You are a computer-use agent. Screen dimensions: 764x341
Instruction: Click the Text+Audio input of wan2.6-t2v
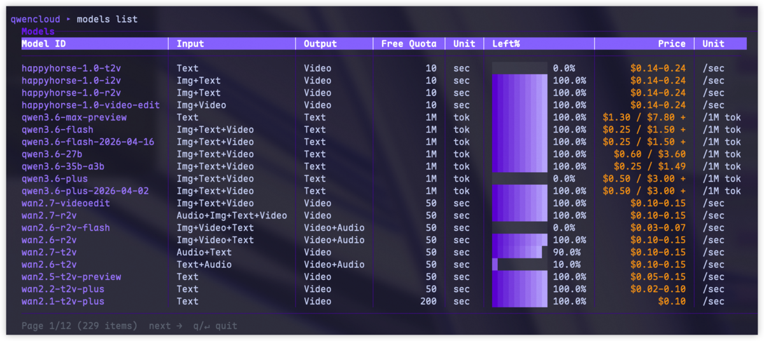204,264
